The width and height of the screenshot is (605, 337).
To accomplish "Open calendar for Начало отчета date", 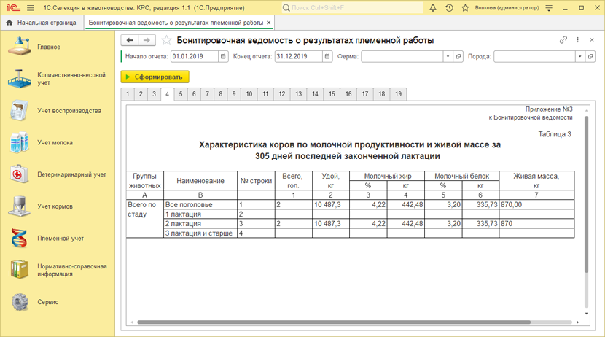I will (223, 57).
